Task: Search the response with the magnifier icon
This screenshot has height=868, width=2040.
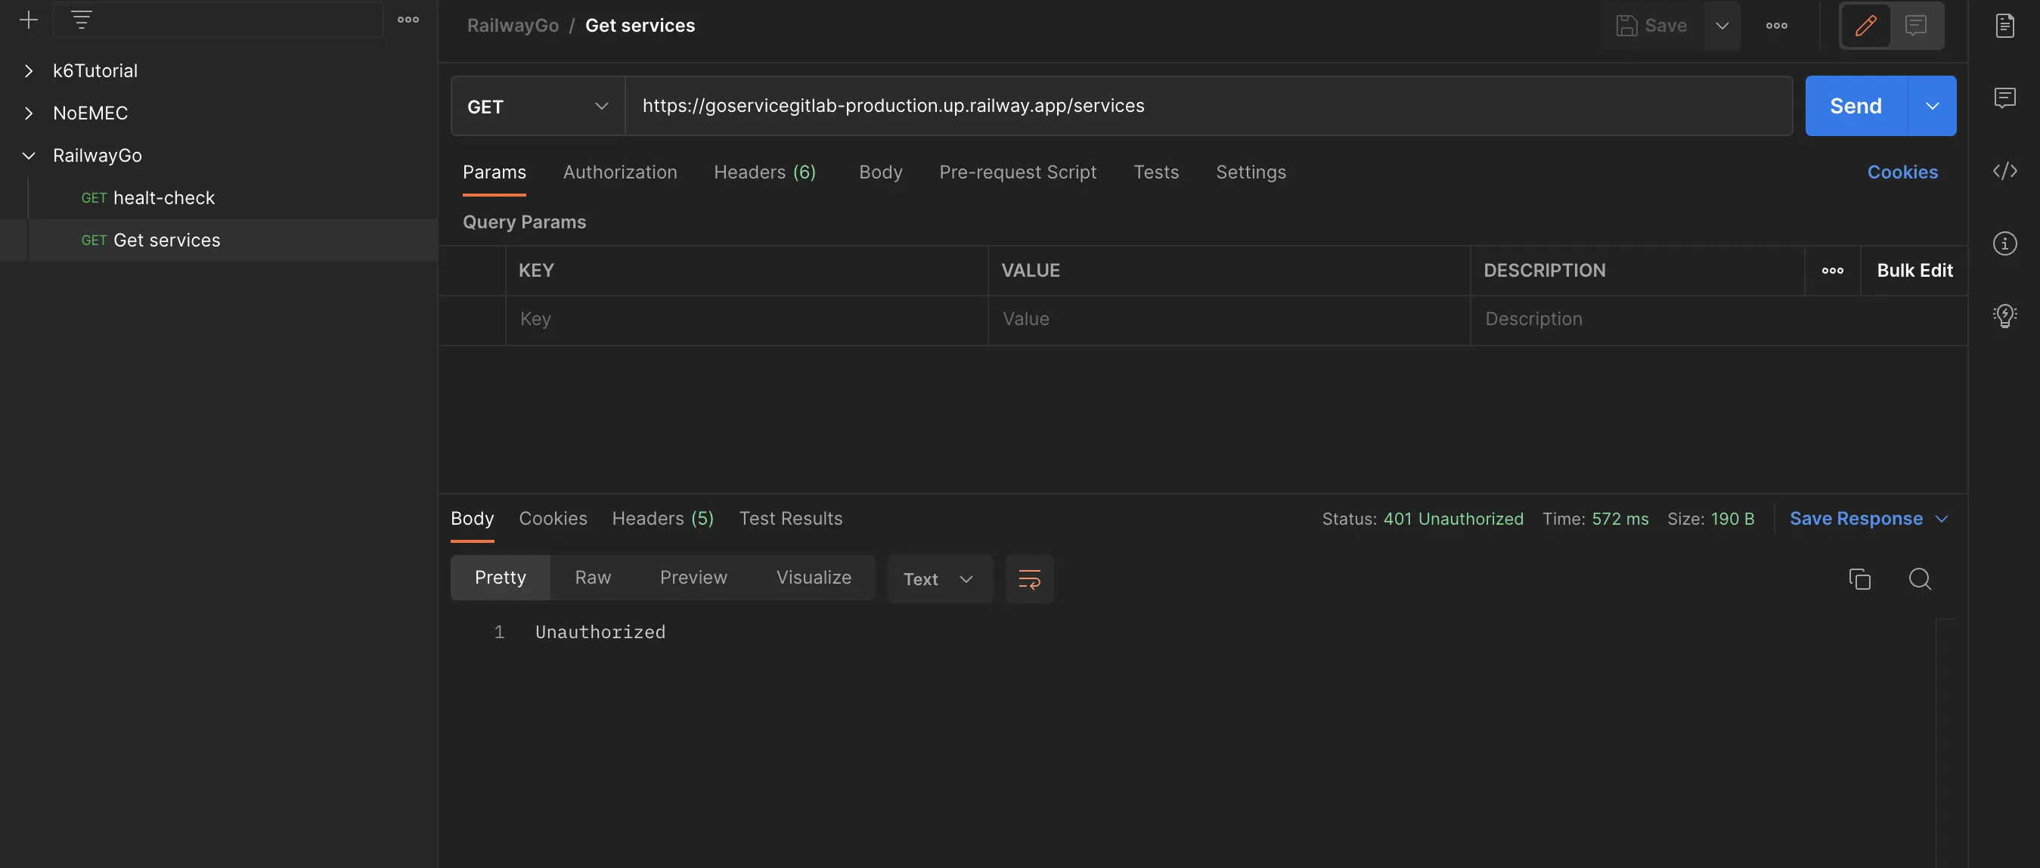Action: [1920, 579]
